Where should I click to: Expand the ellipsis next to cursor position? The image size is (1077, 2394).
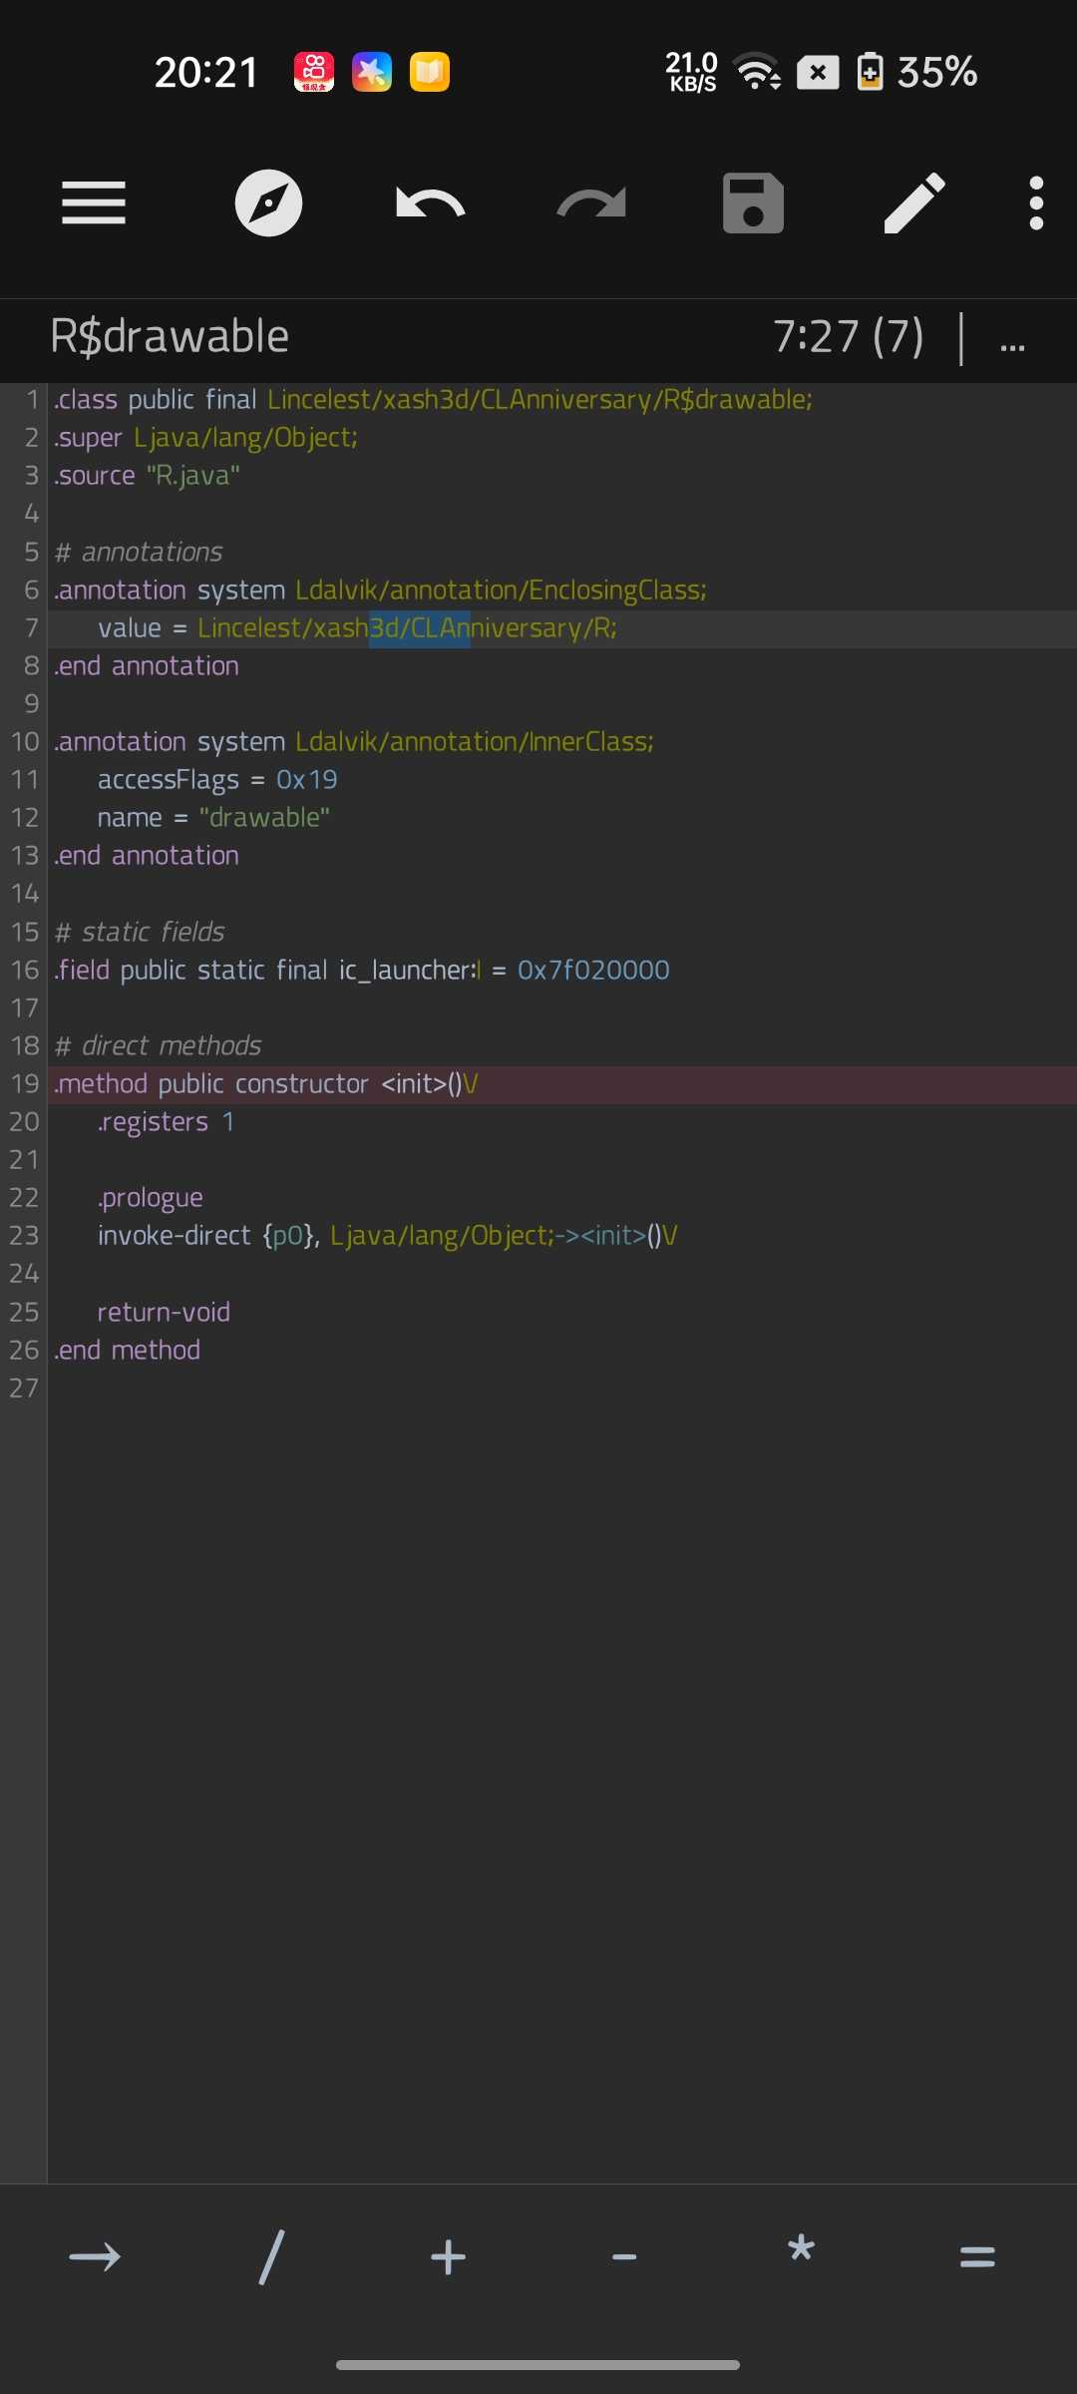(1012, 339)
